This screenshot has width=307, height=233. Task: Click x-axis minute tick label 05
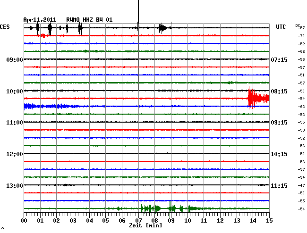tap(105, 221)
